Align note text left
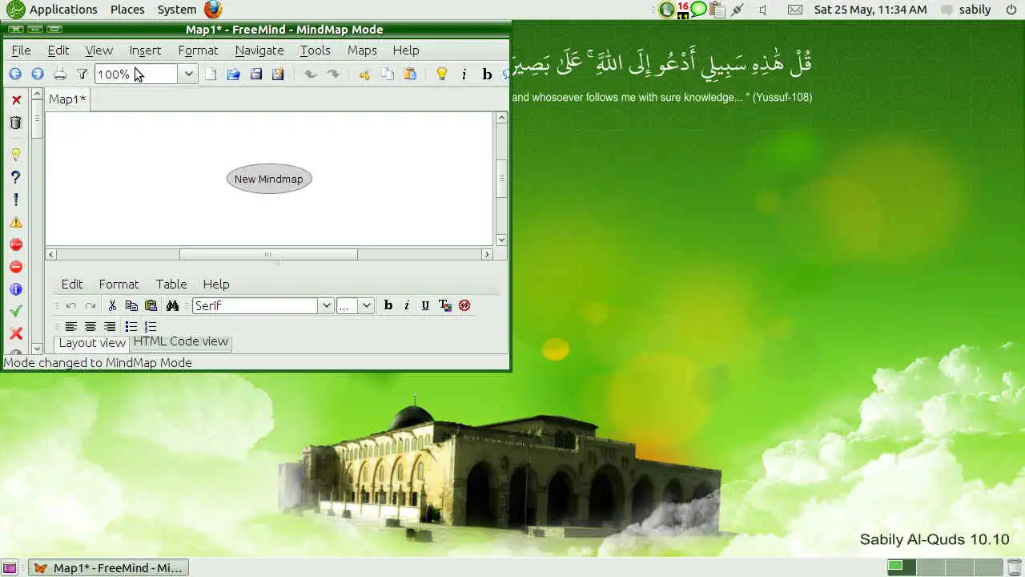The width and height of the screenshot is (1025, 577). click(71, 326)
